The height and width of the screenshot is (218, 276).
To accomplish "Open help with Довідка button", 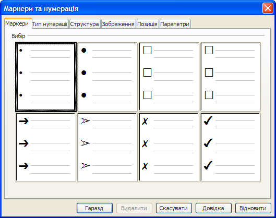I will [x=213, y=208].
